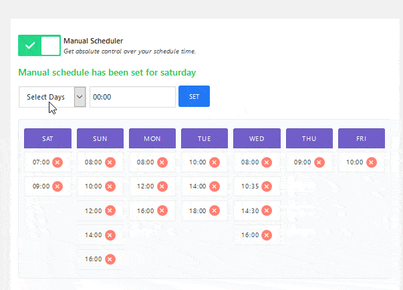This screenshot has width=403, height=290.
Task: Click the 10:35 time text under WED
Action: [x=250, y=186]
